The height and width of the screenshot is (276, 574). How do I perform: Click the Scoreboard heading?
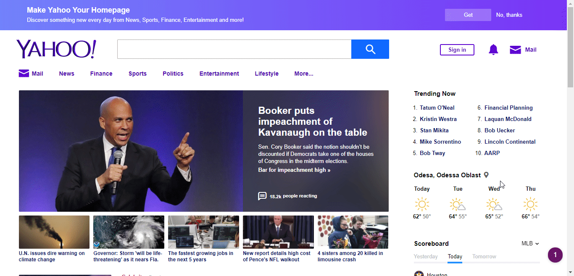431,244
